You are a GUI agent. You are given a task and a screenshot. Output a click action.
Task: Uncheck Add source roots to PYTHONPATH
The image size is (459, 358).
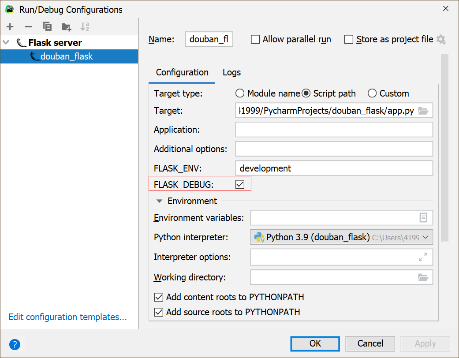pyautogui.click(x=159, y=312)
